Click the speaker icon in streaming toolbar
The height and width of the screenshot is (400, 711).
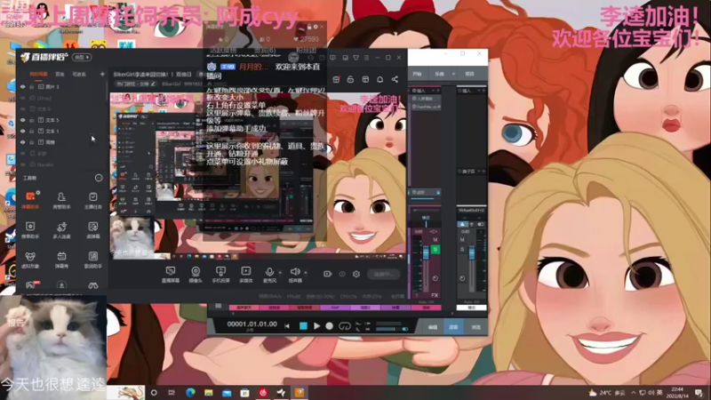(295, 272)
